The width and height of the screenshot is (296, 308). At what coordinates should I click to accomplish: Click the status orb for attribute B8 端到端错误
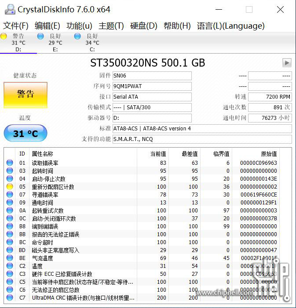point(10,226)
